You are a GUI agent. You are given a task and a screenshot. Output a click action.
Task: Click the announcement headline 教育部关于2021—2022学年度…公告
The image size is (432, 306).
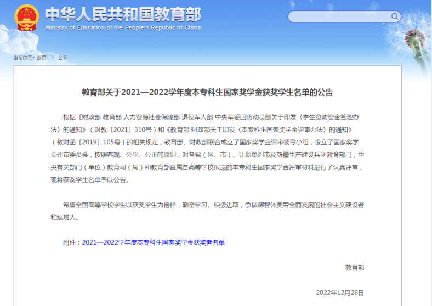point(207,92)
